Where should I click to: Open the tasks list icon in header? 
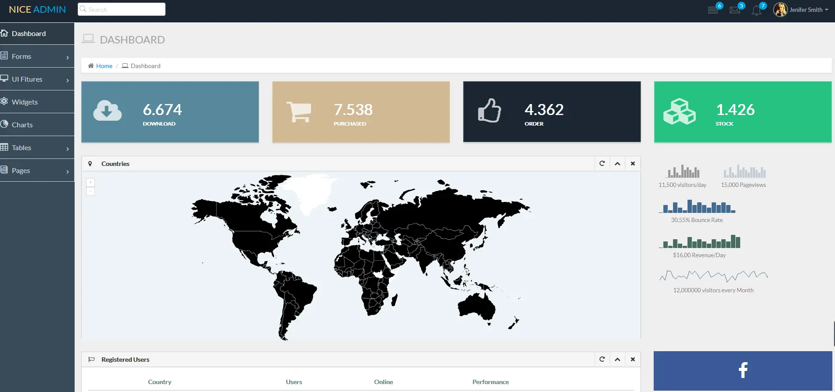coord(713,10)
